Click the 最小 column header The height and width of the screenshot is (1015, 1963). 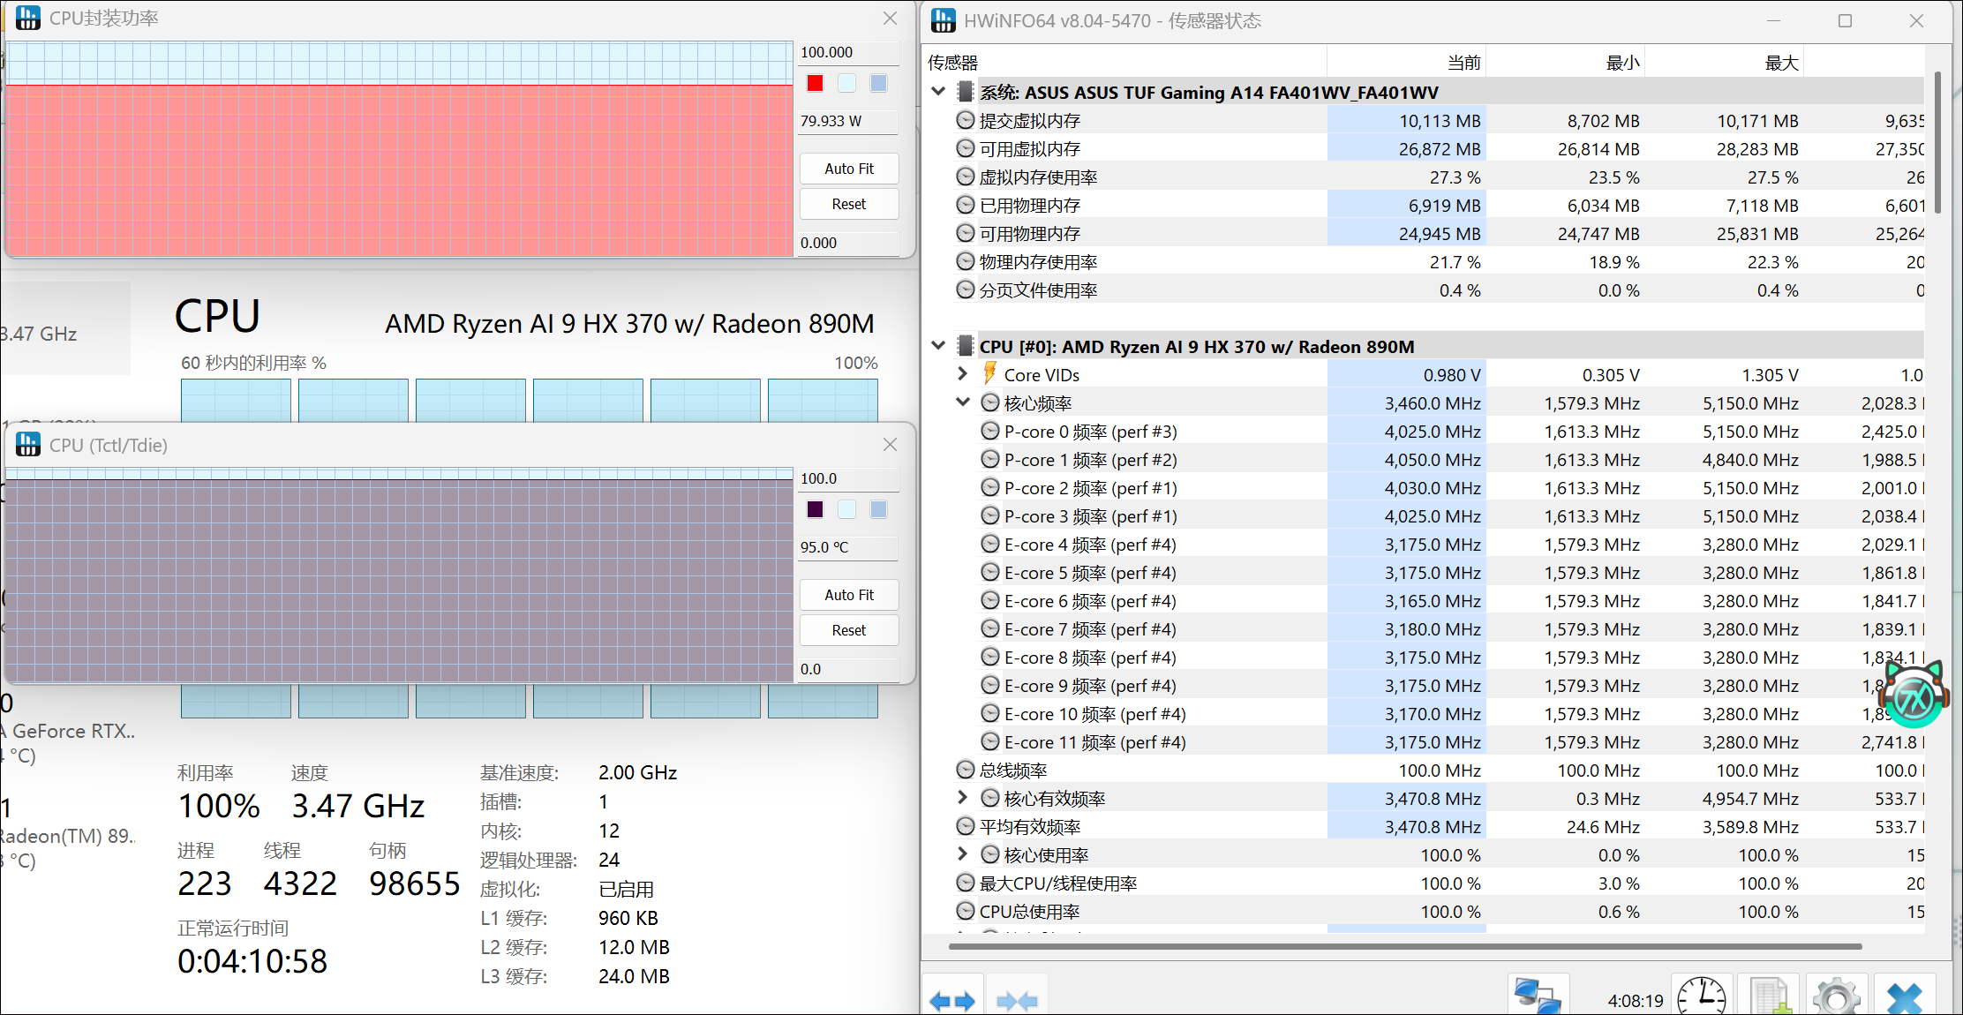tap(1565, 63)
